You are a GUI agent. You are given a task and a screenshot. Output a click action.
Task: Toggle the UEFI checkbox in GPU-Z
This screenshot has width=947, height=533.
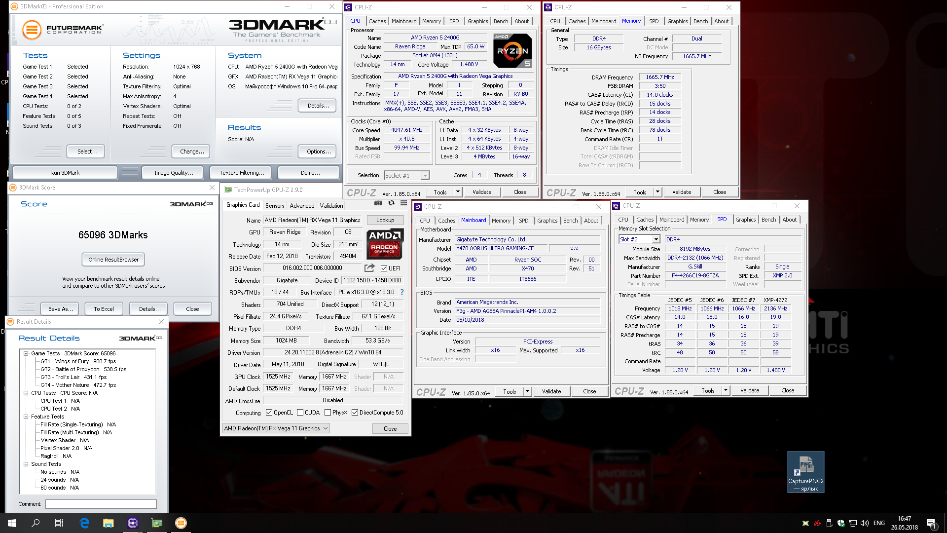click(384, 268)
